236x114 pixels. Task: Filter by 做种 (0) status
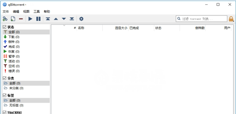point(26,42)
